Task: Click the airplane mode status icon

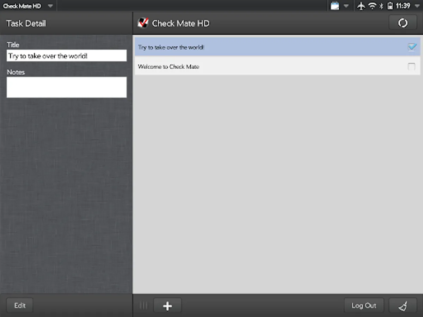Action: [361, 6]
